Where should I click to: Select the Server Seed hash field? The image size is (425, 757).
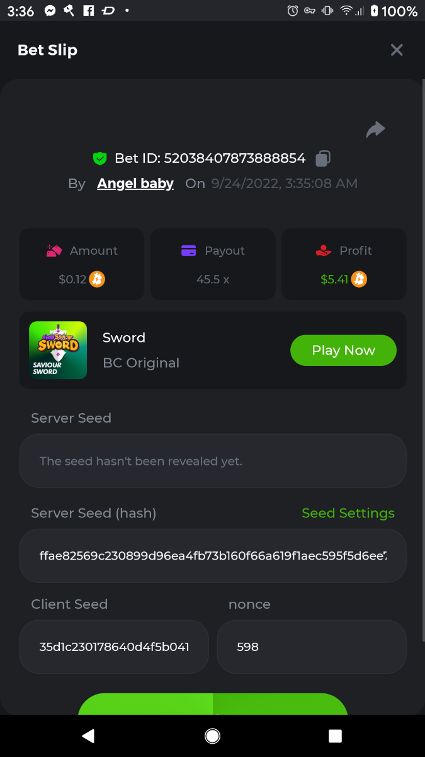coord(213,556)
